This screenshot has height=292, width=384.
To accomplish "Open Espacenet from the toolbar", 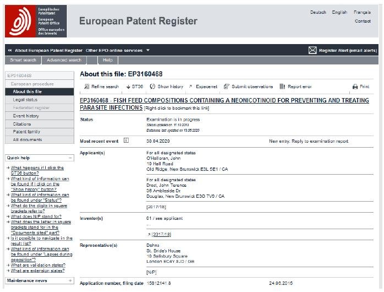I will pyautogui.click(x=191, y=86).
